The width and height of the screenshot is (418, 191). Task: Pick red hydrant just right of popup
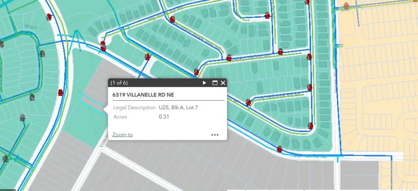tap(248, 102)
